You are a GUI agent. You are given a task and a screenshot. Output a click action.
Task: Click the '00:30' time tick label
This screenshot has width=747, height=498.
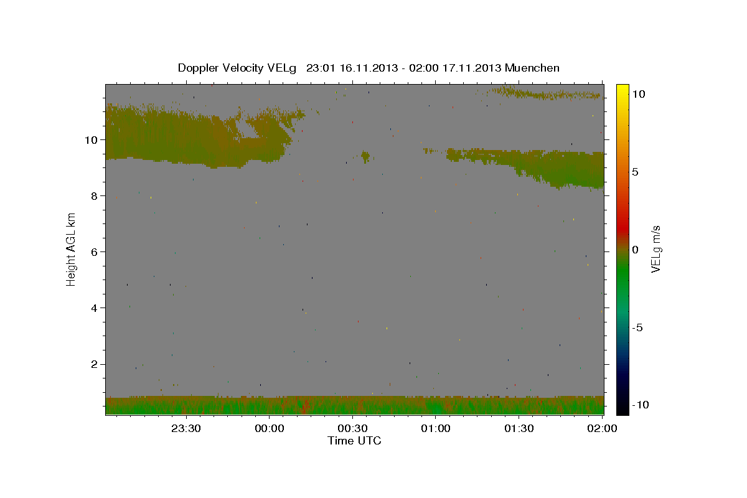352,428
